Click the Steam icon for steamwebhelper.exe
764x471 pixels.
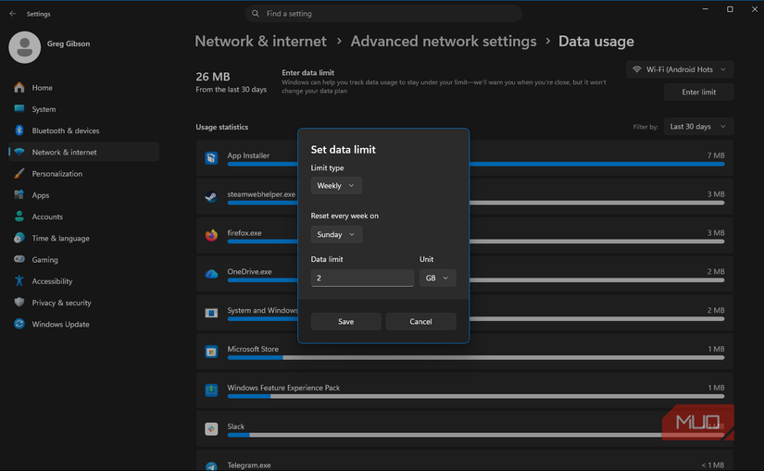pos(211,196)
